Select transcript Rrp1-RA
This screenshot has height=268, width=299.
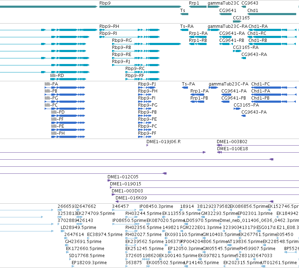point(198,33)
